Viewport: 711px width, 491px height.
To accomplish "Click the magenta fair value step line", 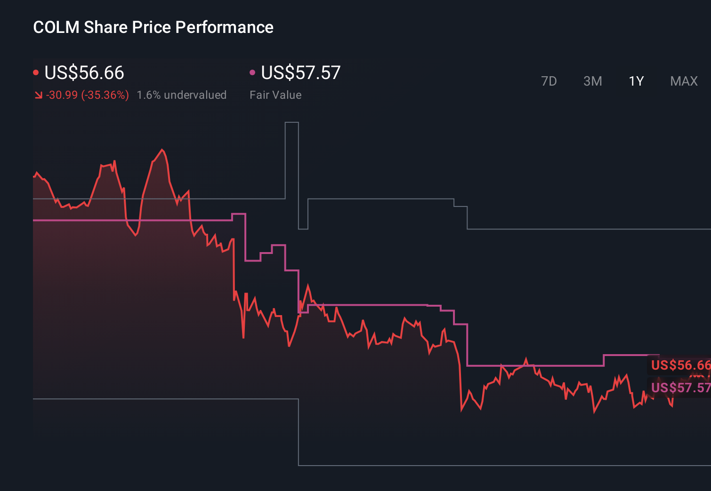I will [377, 305].
